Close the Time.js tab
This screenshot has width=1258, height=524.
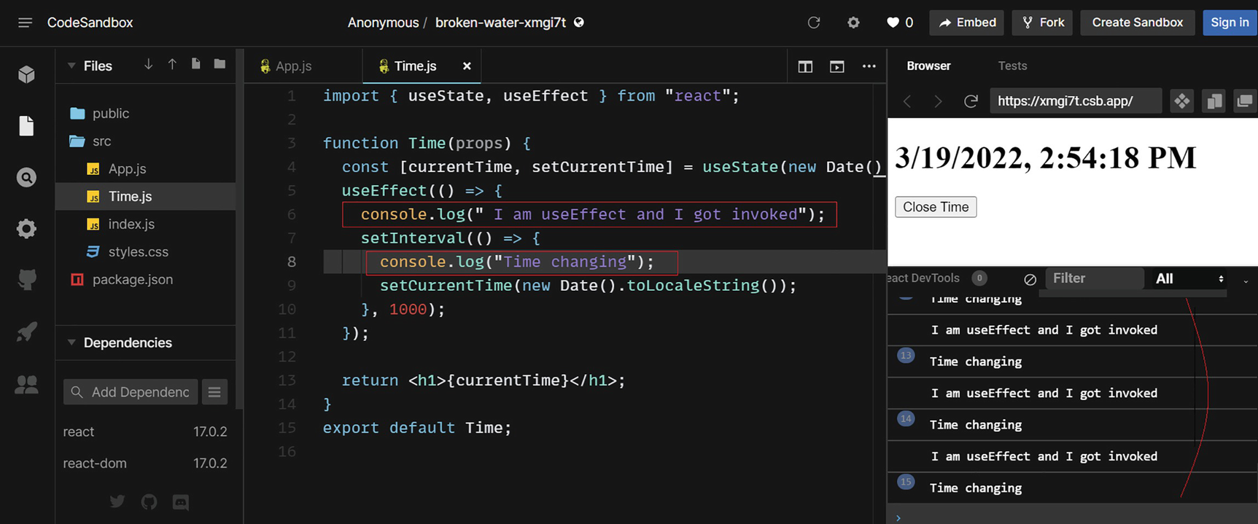tap(467, 66)
